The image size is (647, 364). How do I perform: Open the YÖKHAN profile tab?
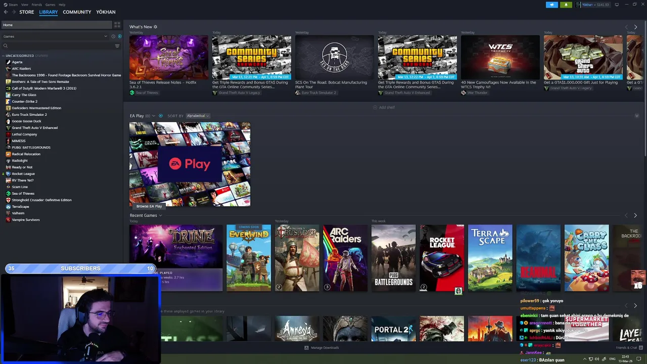pos(106,12)
